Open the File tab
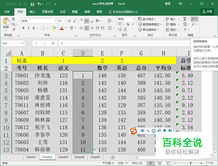The height and width of the screenshot is (166, 218). (x=7, y=12)
